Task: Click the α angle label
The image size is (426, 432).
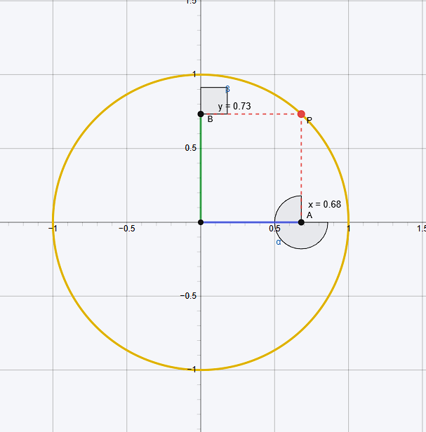Action: coord(279,242)
